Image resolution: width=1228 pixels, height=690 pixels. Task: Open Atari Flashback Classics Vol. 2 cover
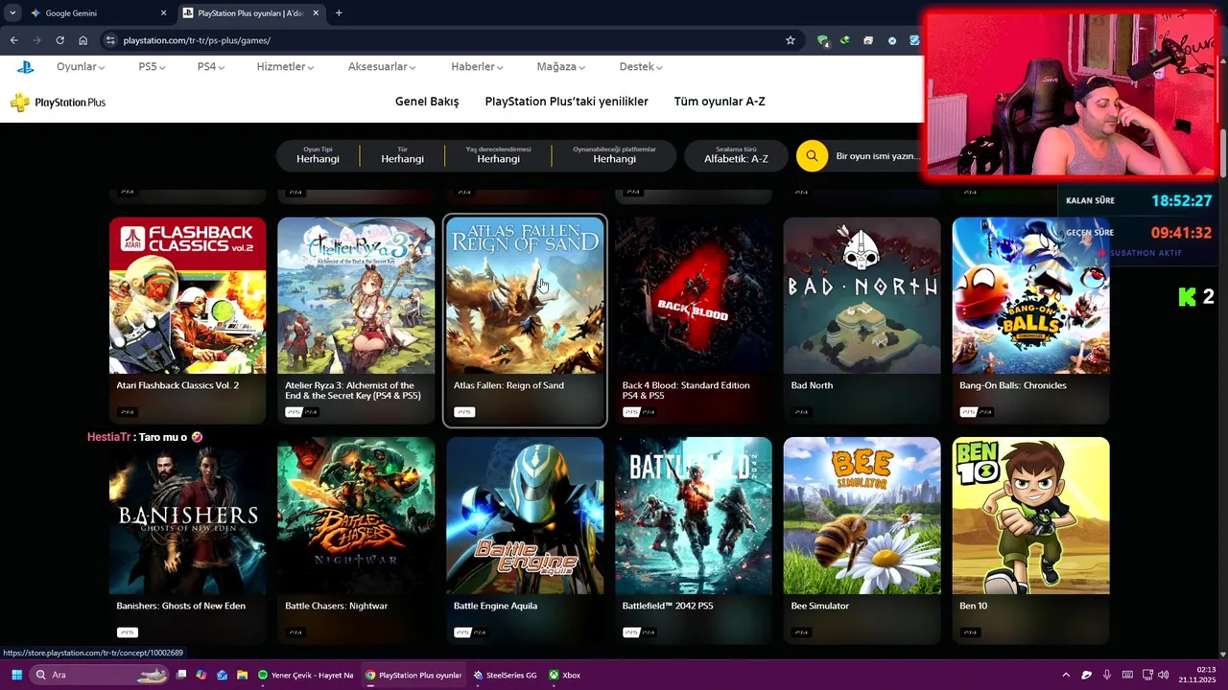188,295
